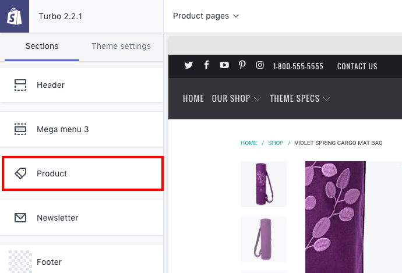This screenshot has width=402, height=273.
Task: Click the Mega menu 3 section icon
Action: 21,129
